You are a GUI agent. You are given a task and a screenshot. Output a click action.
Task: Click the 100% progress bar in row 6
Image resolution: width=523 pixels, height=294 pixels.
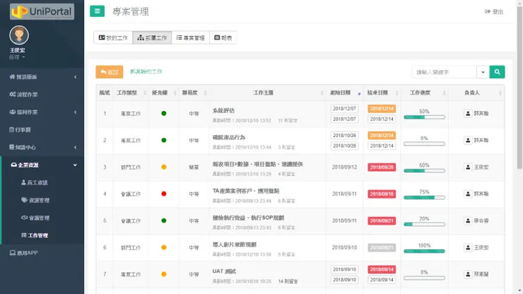pyautogui.click(x=424, y=251)
